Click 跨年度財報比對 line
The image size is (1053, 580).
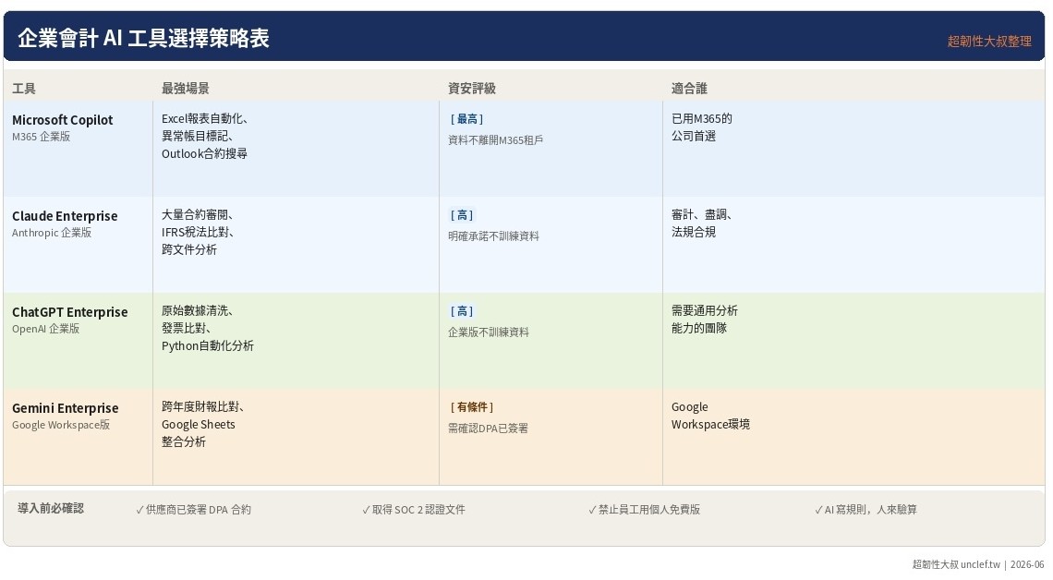click(x=203, y=406)
